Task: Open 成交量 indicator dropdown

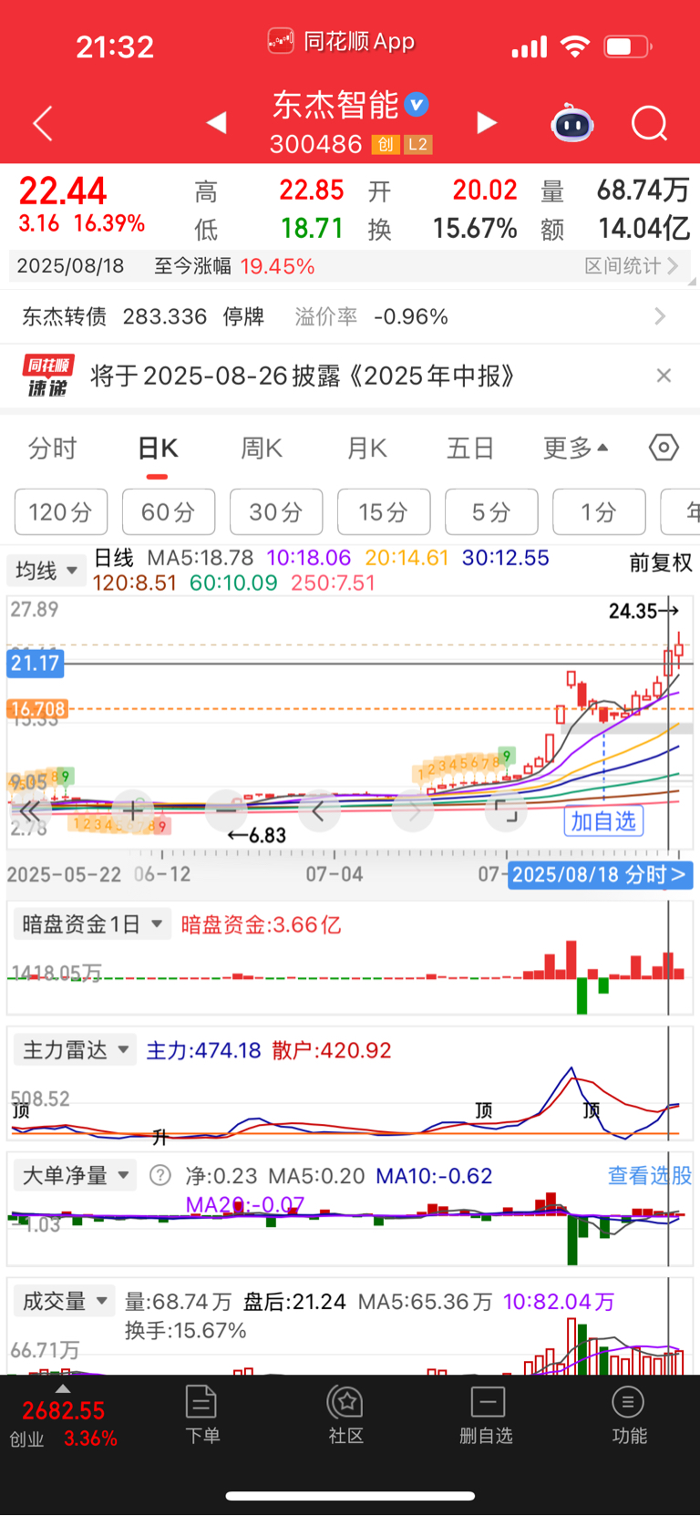Action: 64,1301
